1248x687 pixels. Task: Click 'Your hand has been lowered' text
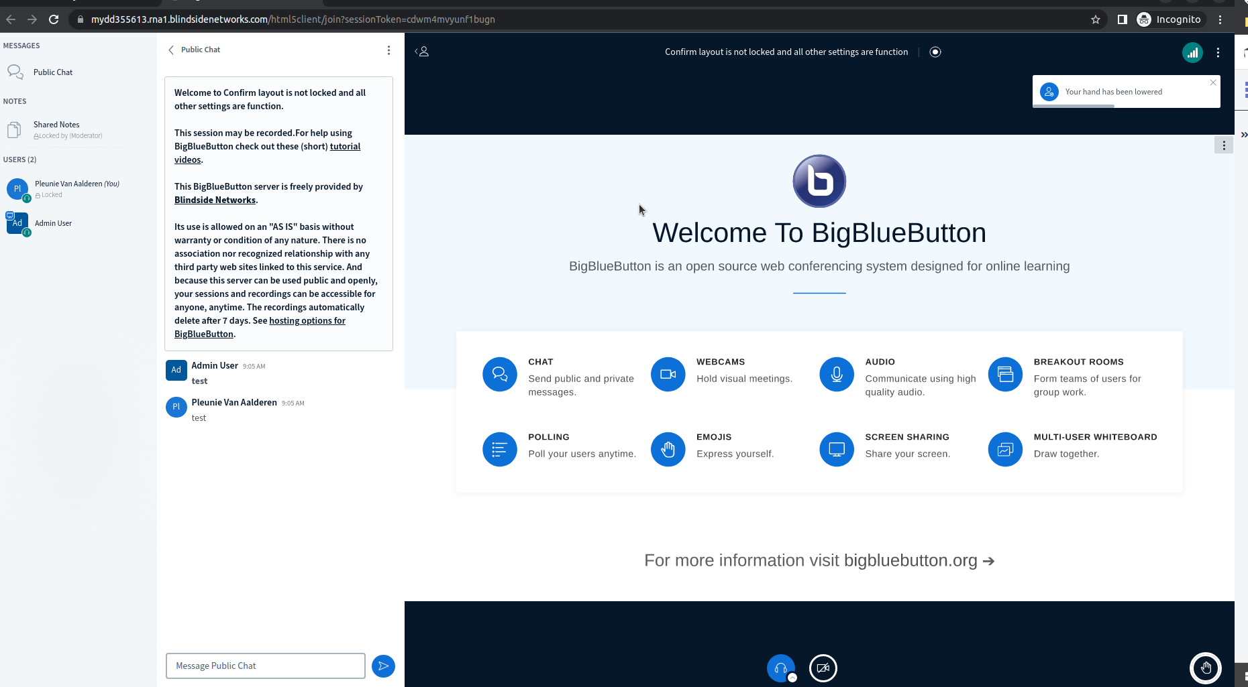(x=1114, y=92)
